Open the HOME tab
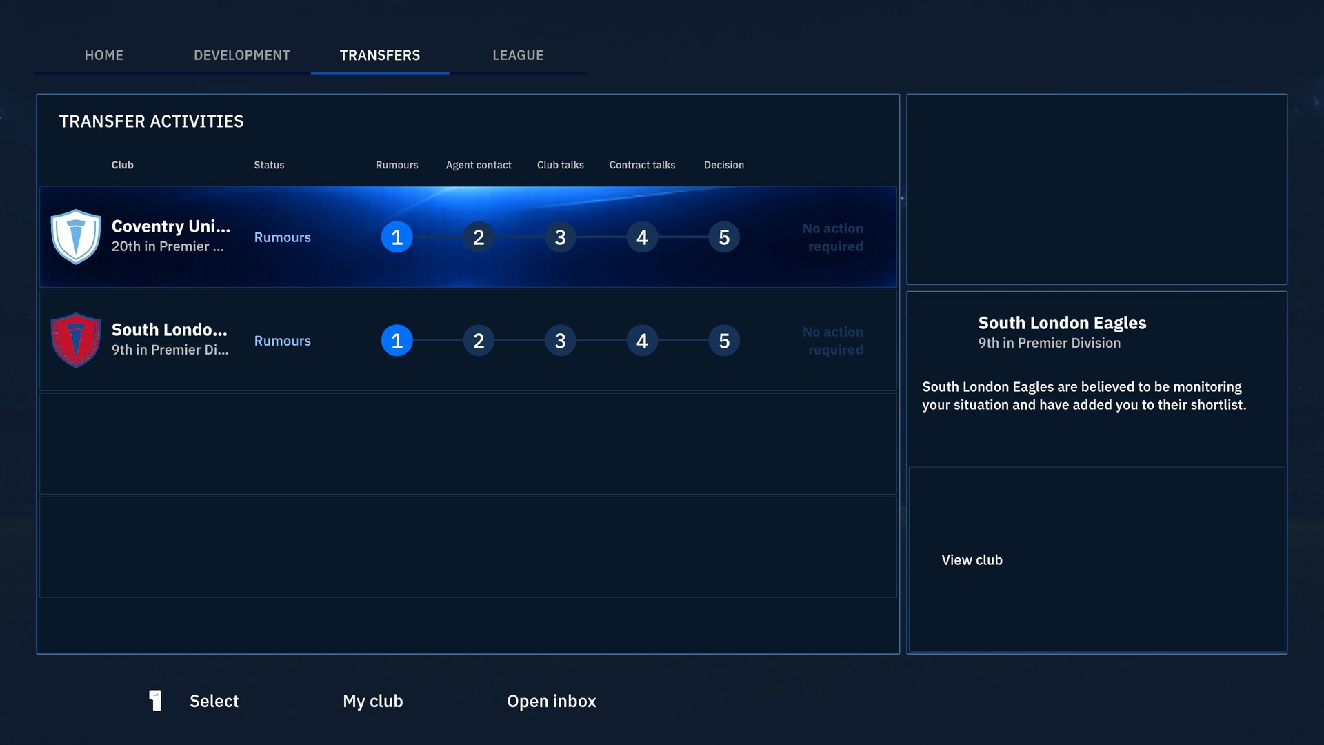Viewport: 1324px width, 745px height. point(104,55)
